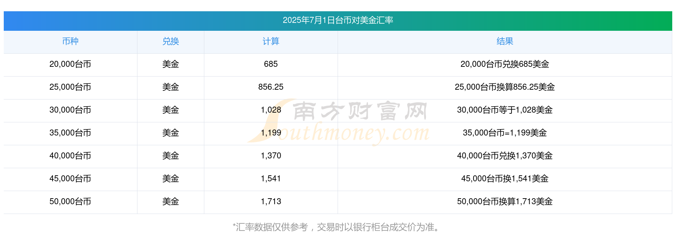Select the 35,000台币 cell
Image resolution: width=676 pixels, height=244 pixels.
70,133
